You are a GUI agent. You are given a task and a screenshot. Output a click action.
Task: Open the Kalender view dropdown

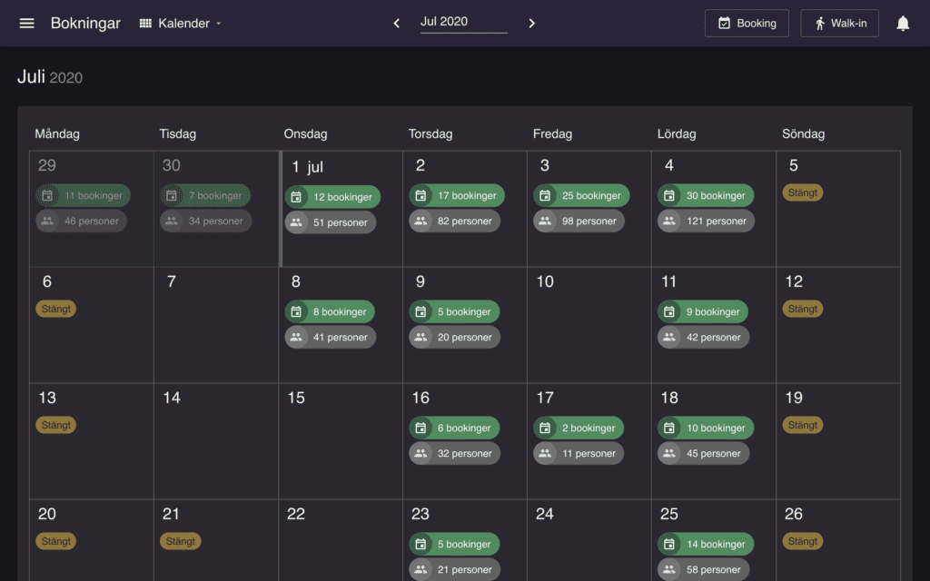click(x=181, y=23)
